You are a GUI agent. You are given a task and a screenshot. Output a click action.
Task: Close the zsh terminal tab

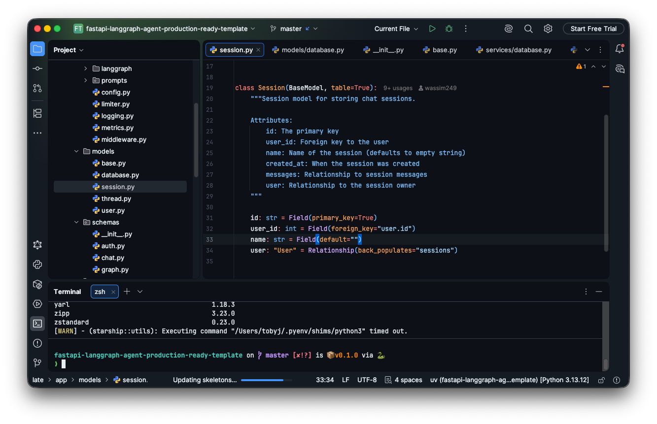tap(113, 292)
